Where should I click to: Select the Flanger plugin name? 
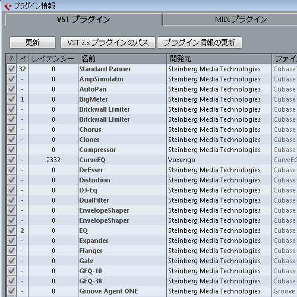pyautogui.click(x=91, y=251)
